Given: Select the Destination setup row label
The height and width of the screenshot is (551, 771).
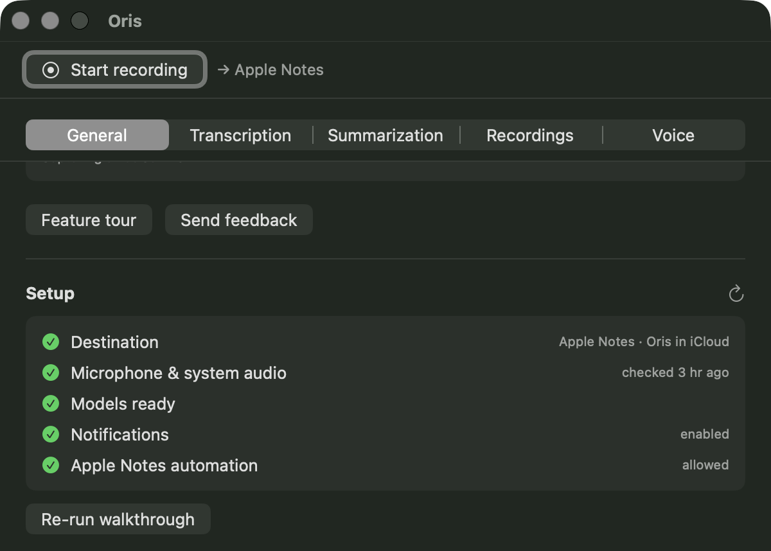Looking at the screenshot, I should coord(114,342).
